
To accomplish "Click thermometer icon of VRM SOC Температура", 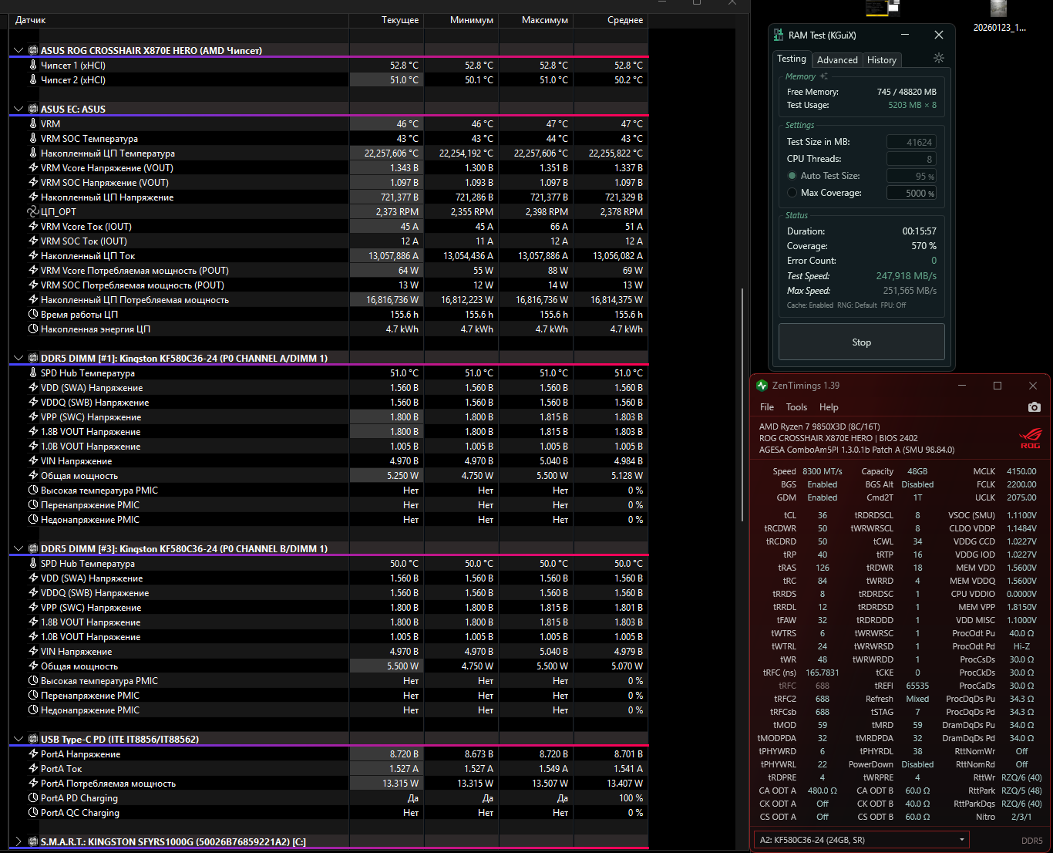I will [33, 139].
